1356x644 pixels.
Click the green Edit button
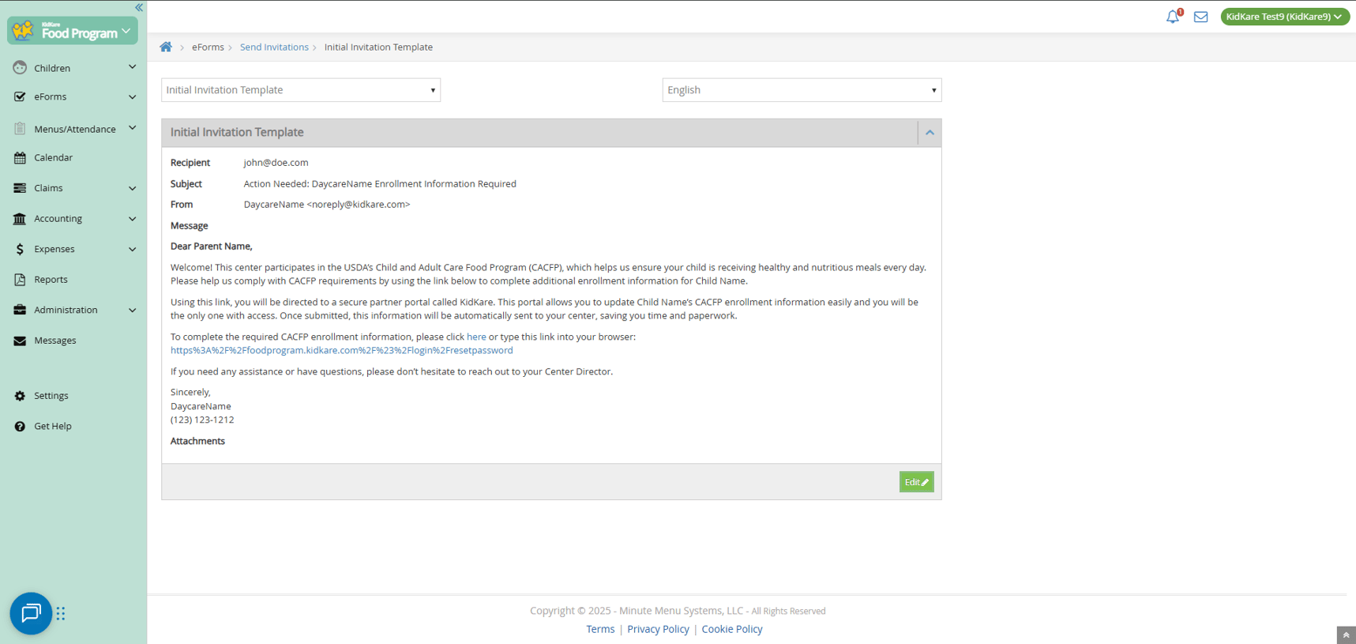[x=916, y=482]
